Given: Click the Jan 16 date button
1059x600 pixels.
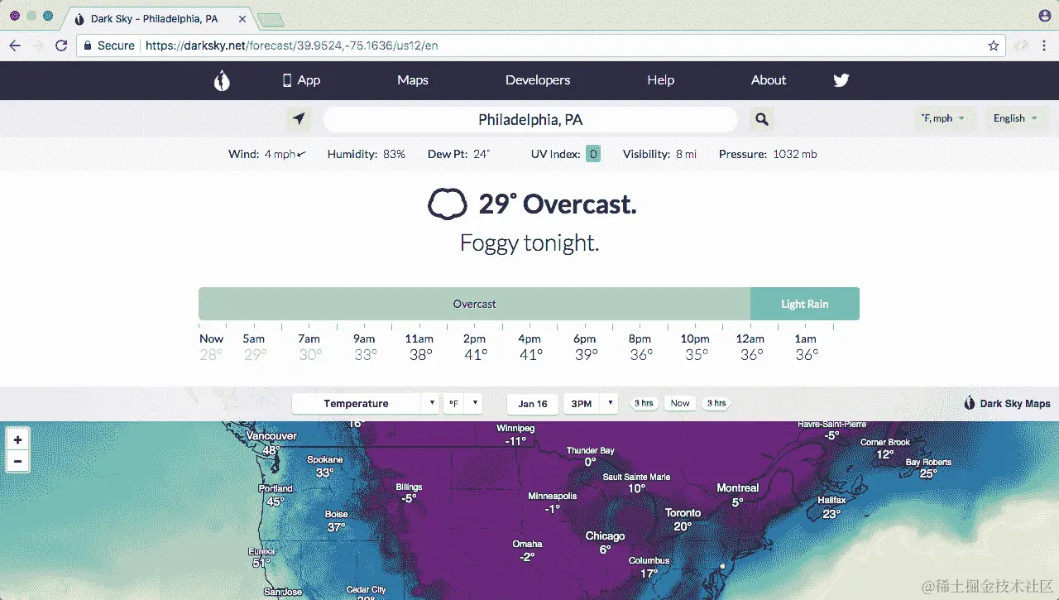Looking at the screenshot, I should [x=533, y=403].
